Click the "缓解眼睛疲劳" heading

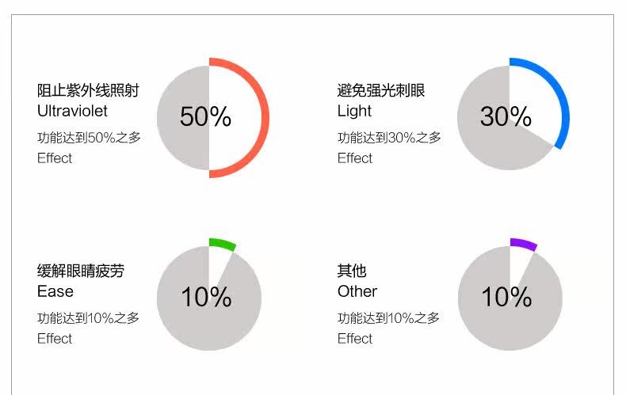point(81,272)
